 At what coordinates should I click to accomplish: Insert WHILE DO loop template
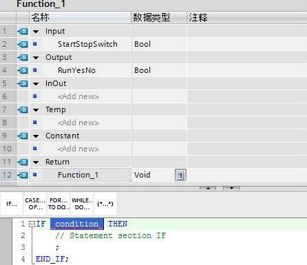point(82,204)
